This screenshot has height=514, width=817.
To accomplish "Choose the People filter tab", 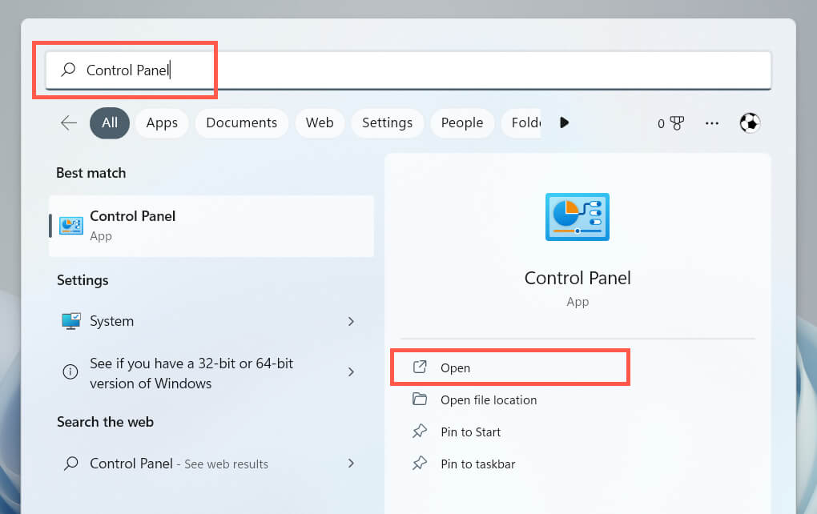I will pyautogui.click(x=462, y=122).
